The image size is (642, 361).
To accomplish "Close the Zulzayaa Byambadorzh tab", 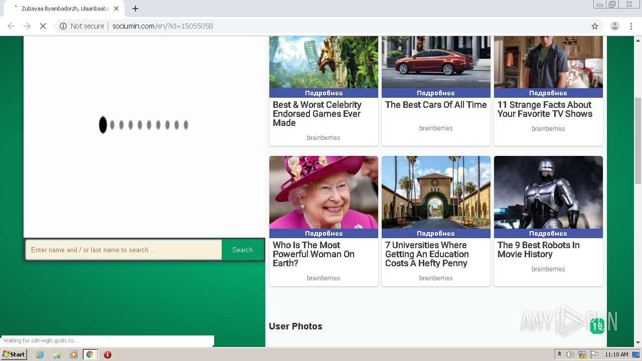I will 116,9.
